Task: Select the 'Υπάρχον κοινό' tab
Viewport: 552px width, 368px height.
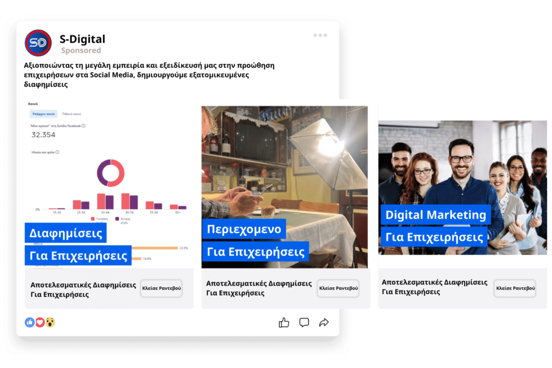Action: [x=43, y=114]
